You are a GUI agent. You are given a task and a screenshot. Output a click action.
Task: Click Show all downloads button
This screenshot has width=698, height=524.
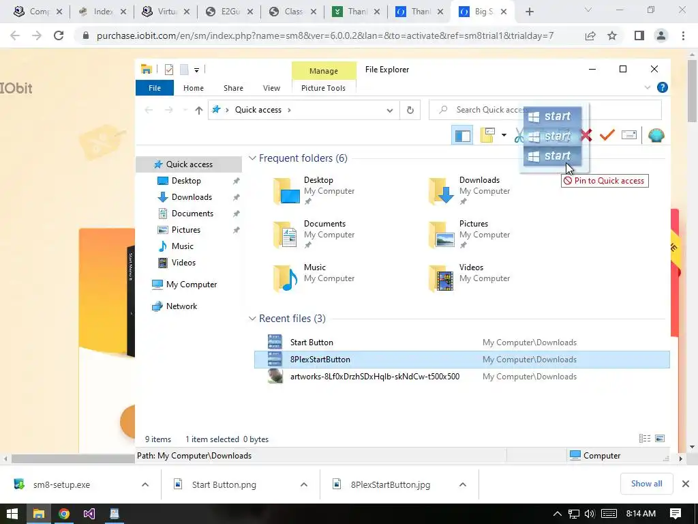(646, 484)
